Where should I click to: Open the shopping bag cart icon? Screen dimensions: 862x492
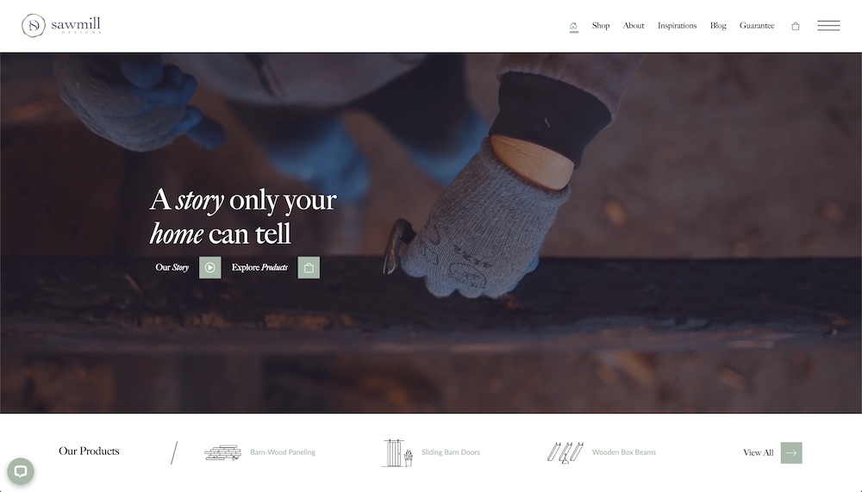pyautogui.click(x=795, y=26)
